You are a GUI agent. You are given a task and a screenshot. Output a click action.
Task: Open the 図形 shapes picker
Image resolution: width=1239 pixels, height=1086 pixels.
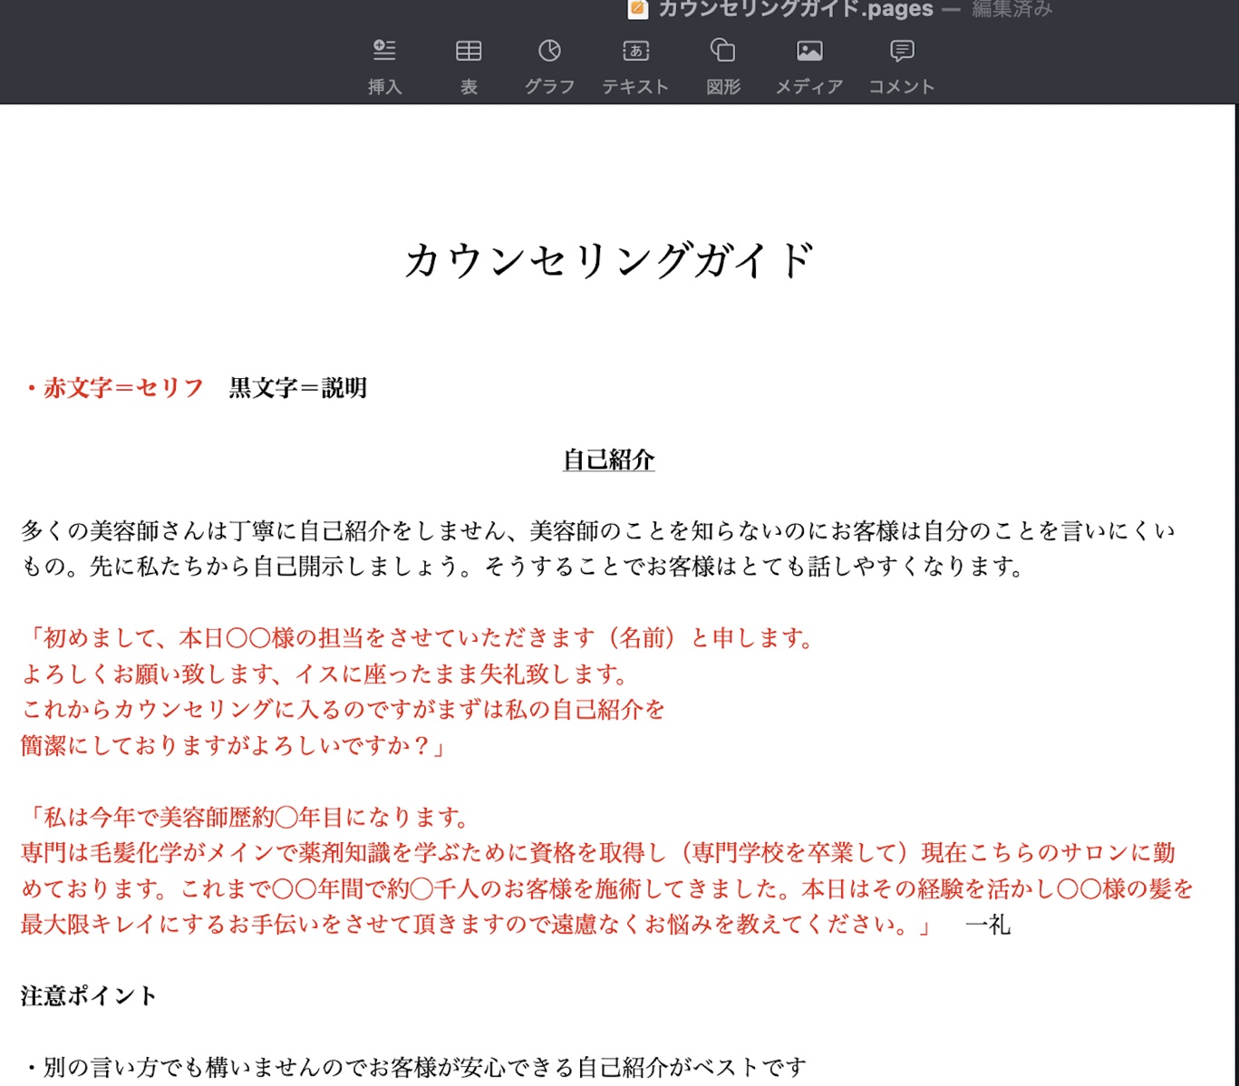722,66
